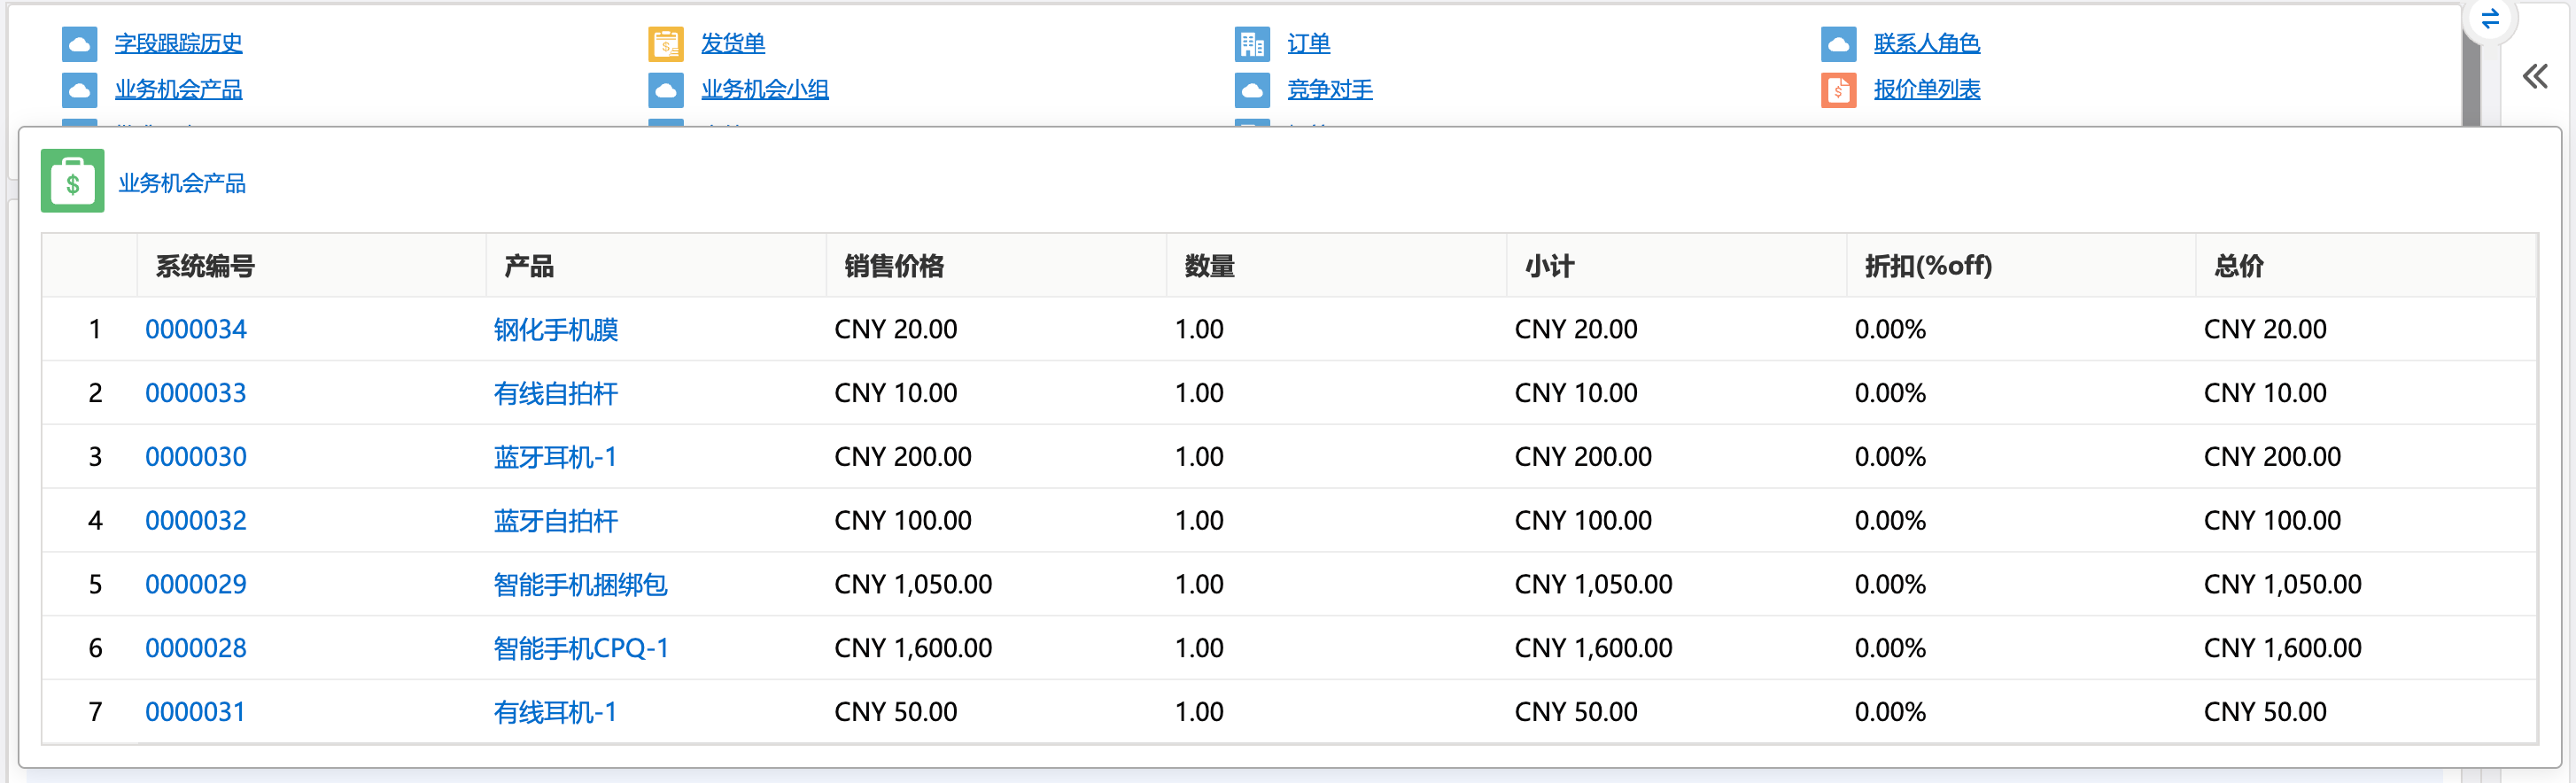Click the 联系人角色 cloud icon
This screenshot has height=783, width=2576.
click(1838, 44)
